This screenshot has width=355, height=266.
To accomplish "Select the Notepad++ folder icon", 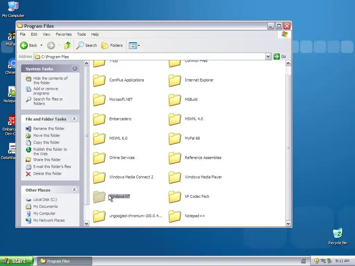I will (x=175, y=216).
